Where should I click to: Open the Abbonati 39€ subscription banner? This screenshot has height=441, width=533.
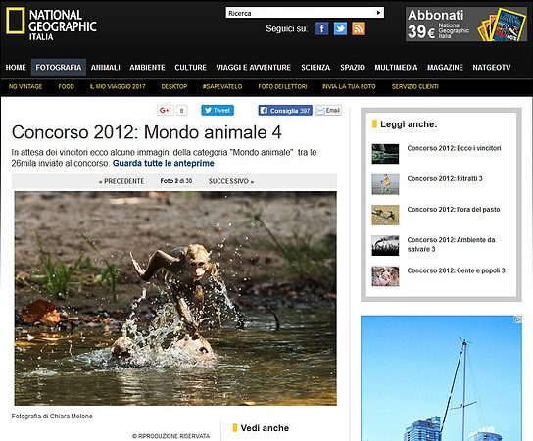tap(466, 24)
